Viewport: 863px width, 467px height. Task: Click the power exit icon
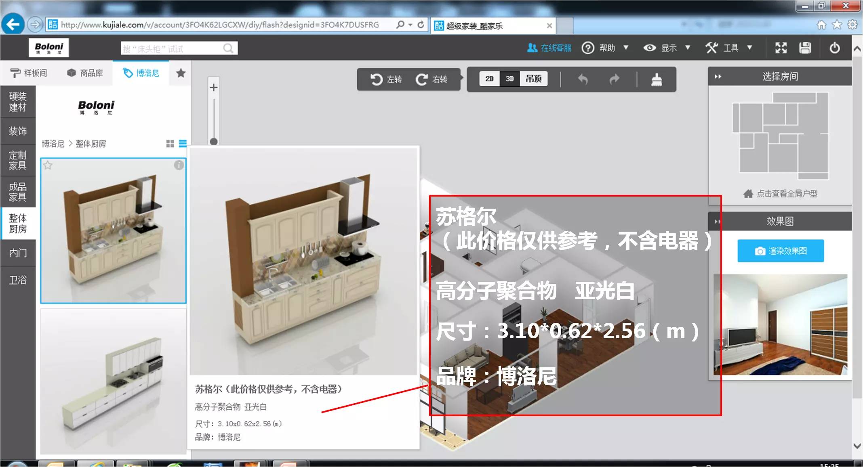(x=834, y=48)
